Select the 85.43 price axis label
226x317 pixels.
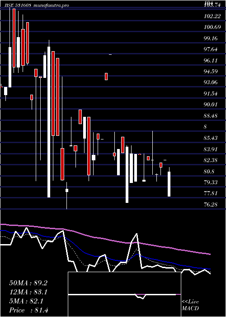coord(211,138)
